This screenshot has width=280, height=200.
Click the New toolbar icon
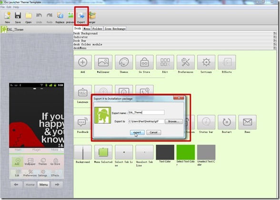pos(7,18)
